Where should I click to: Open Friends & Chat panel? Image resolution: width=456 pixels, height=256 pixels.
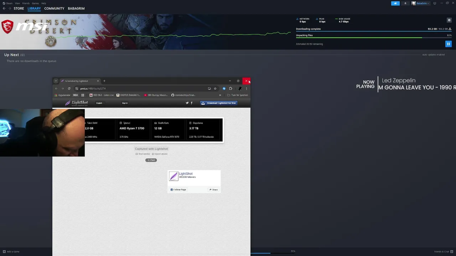(443, 251)
